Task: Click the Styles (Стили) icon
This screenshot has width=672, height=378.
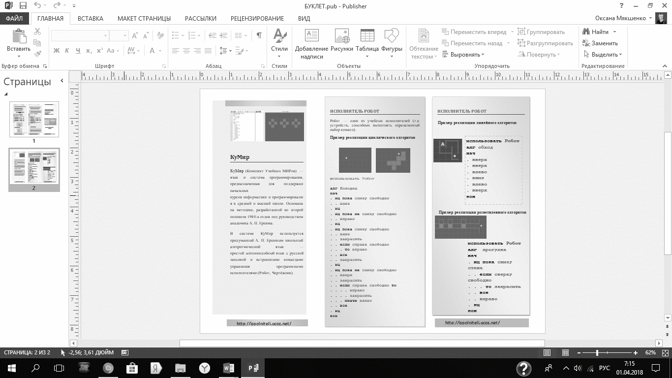Action: (x=279, y=38)
